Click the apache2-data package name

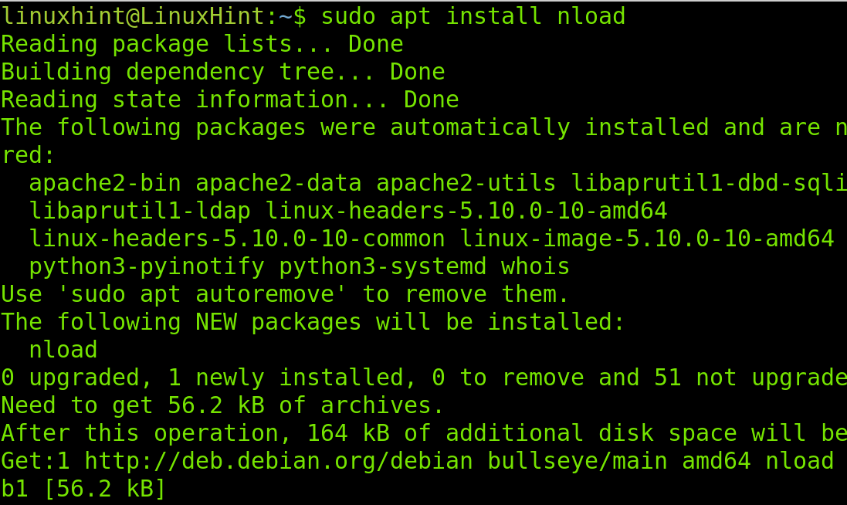pyautogui.click(x=279, y=184)
